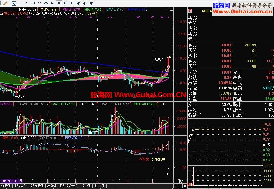This screenshot has height=189, width=274.
Task: Click the 卖⑤ ask row label
Action: pos(193,18)
